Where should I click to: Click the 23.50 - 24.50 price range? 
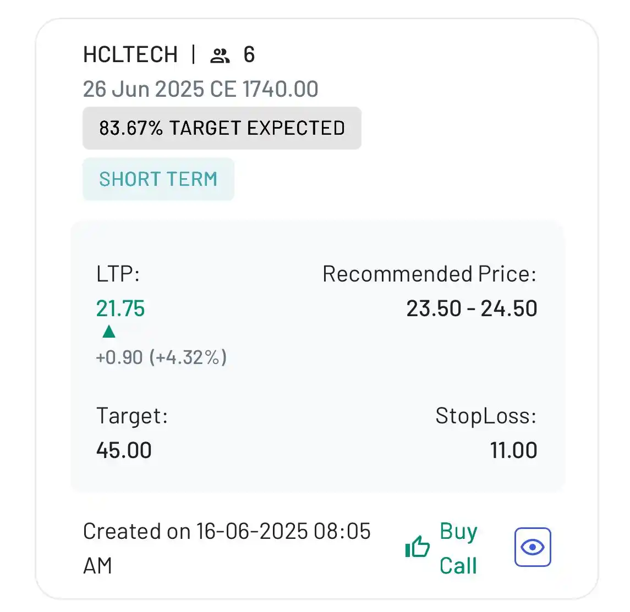coord(472,308)
